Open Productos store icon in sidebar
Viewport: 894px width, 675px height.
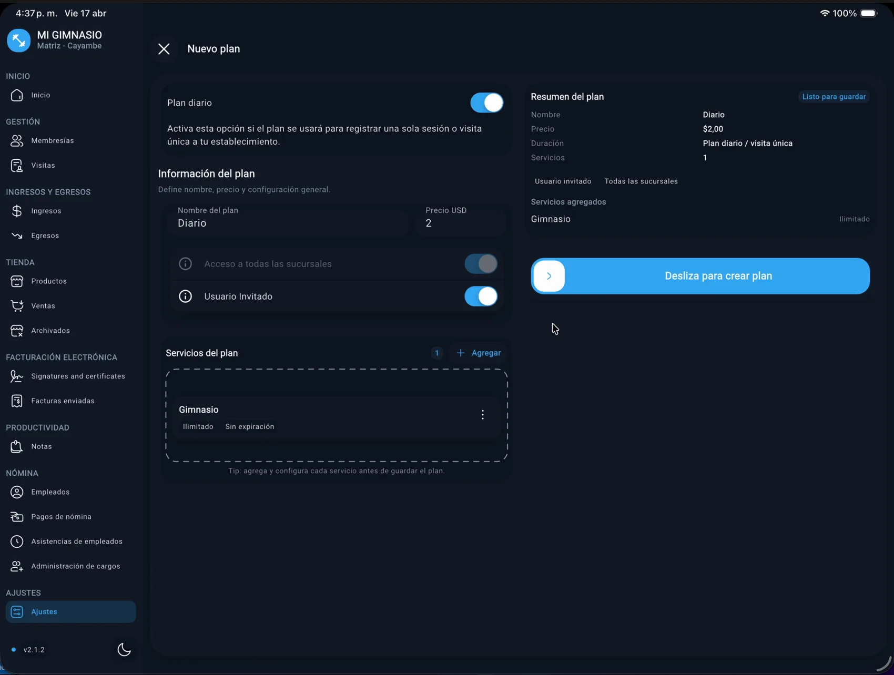coord(17,281)
